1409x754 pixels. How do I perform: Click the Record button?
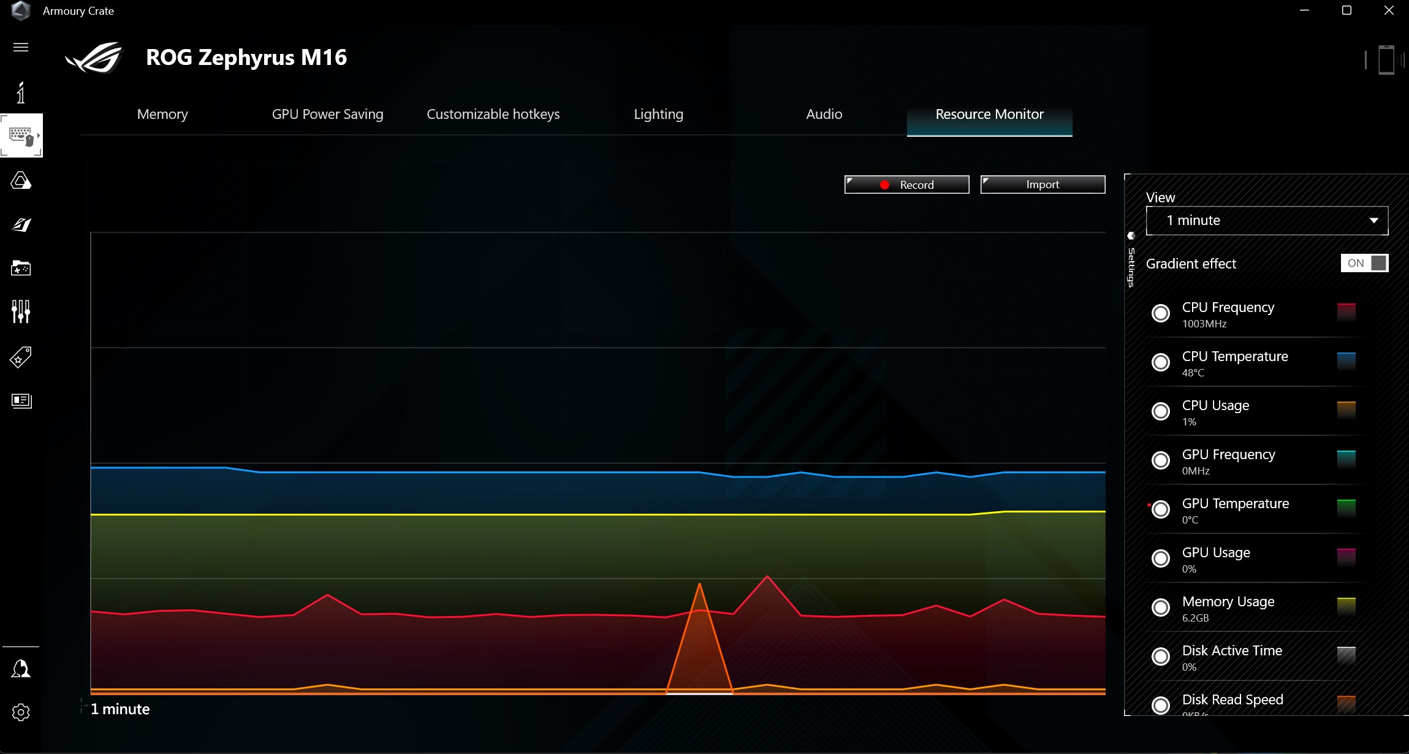pyautogui.click(x=906, y=185)
